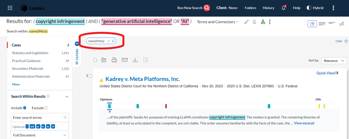
Task: Click magnifier in search-within field
Action: (x=65, y=118)
